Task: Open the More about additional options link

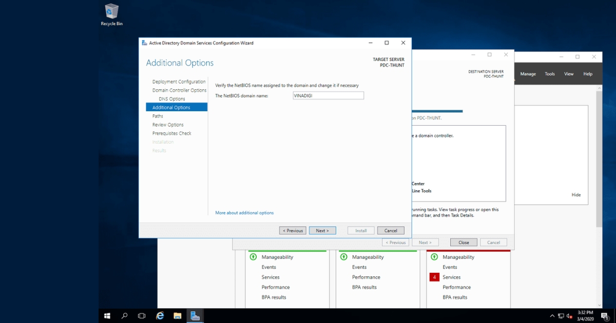Action: pos(244,212)
